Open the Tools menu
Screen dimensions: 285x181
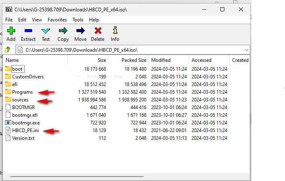coord(78,20)
